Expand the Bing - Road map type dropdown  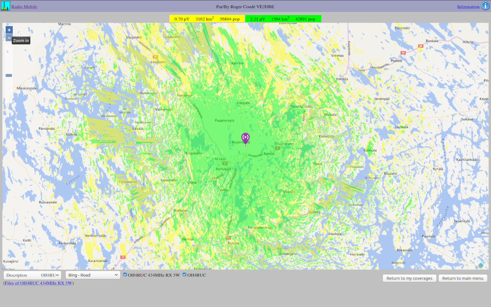pyautogui.click(x=93, y=275)
